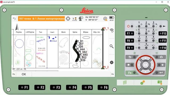The image size is (170, 95).
Task: Click the green-orange gears settings icon
Action: click(x=142, y=82)
